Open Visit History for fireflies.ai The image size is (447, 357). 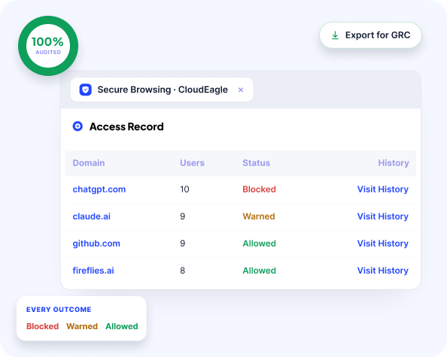point(383,271)
